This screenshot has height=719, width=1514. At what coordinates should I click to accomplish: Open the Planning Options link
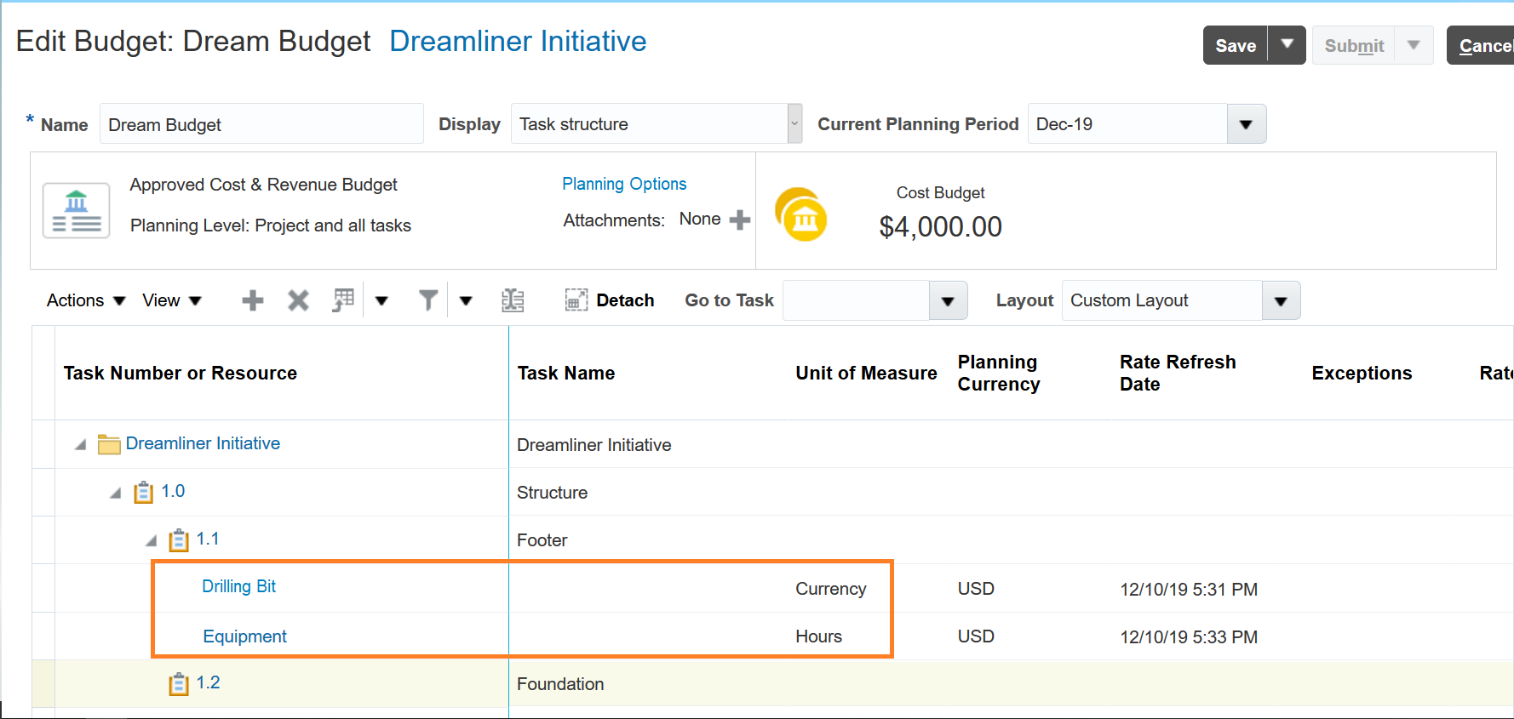[x=624, y=184]
